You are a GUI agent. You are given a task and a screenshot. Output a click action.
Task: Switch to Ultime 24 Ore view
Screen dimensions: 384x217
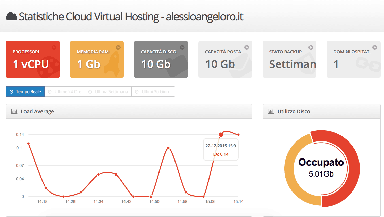pos(65,92)
